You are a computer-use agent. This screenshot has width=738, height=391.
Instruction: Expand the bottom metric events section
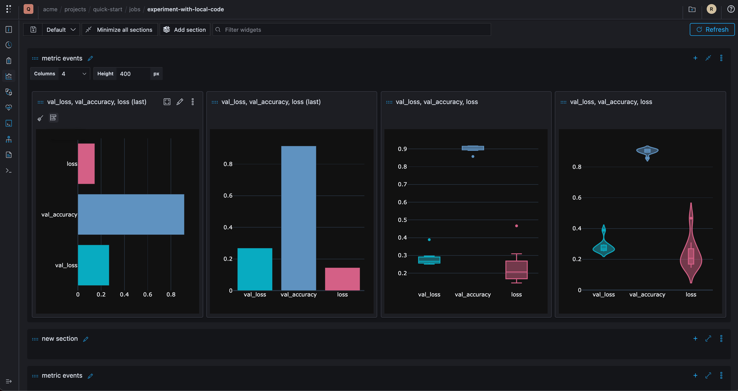708,376
